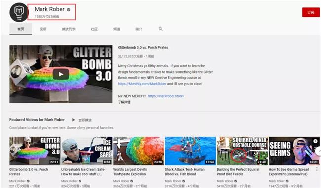
Task: Click the Mark Rober channel avatar
Action: 19,12
